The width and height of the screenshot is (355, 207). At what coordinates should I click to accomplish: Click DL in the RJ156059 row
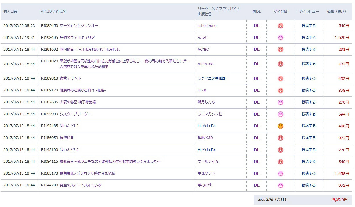(257, 138)
